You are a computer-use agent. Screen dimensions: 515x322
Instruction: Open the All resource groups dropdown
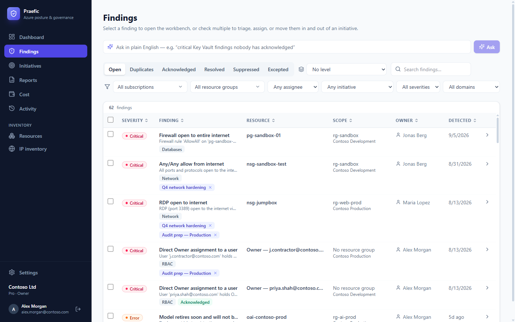pos(227,87)
